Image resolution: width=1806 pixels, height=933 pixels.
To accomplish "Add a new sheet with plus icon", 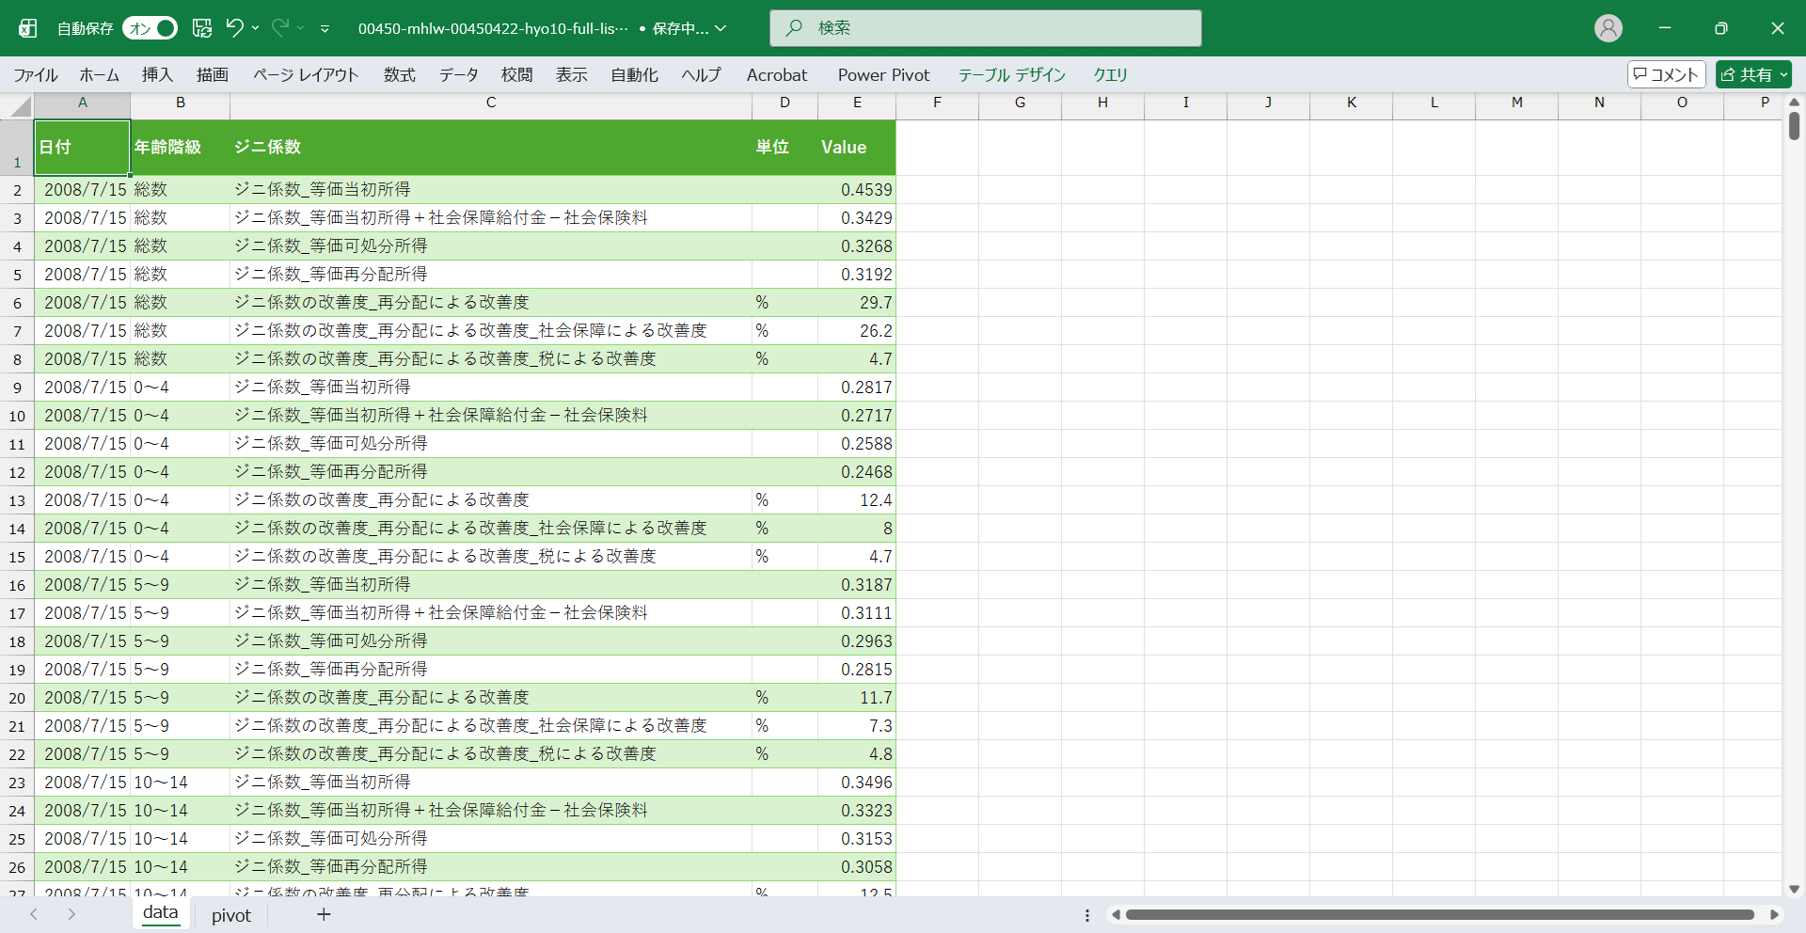I will pos(324,914).
